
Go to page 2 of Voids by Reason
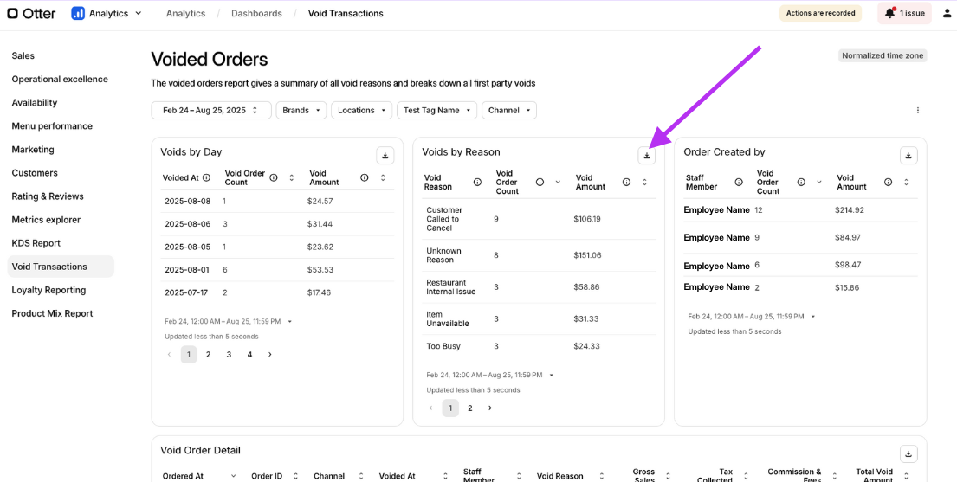(x=470, y=408)
